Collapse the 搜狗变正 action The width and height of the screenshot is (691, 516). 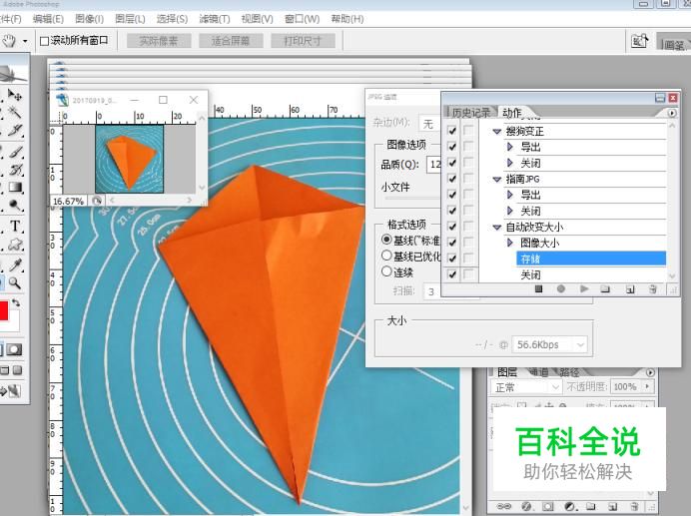point(497,132)
